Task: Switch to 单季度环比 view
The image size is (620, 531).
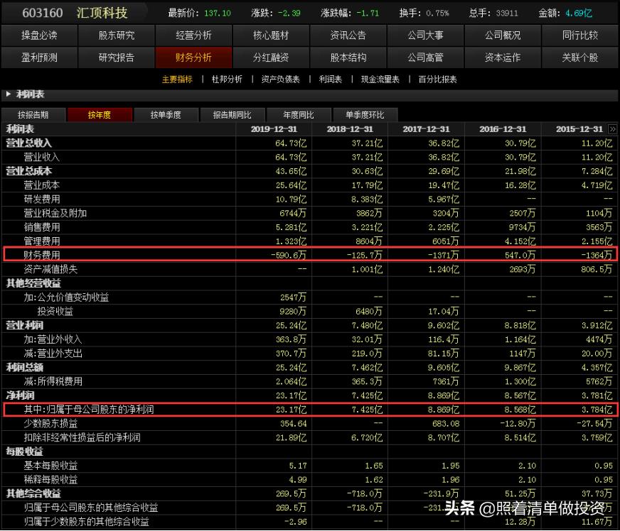Action: point(365,115)
